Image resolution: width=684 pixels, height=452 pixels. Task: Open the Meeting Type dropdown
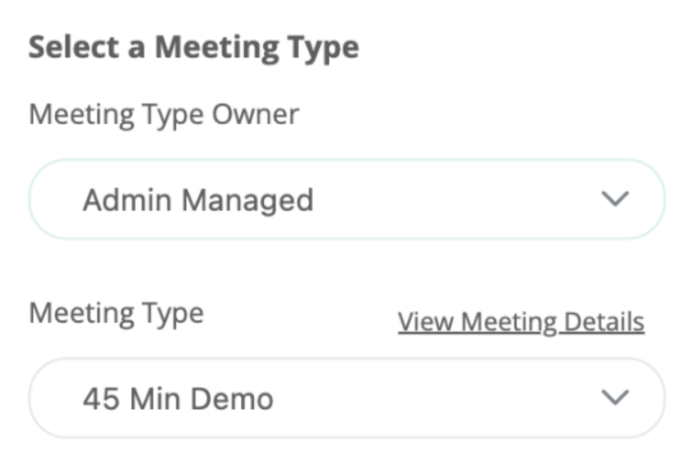tap(346, 399)
